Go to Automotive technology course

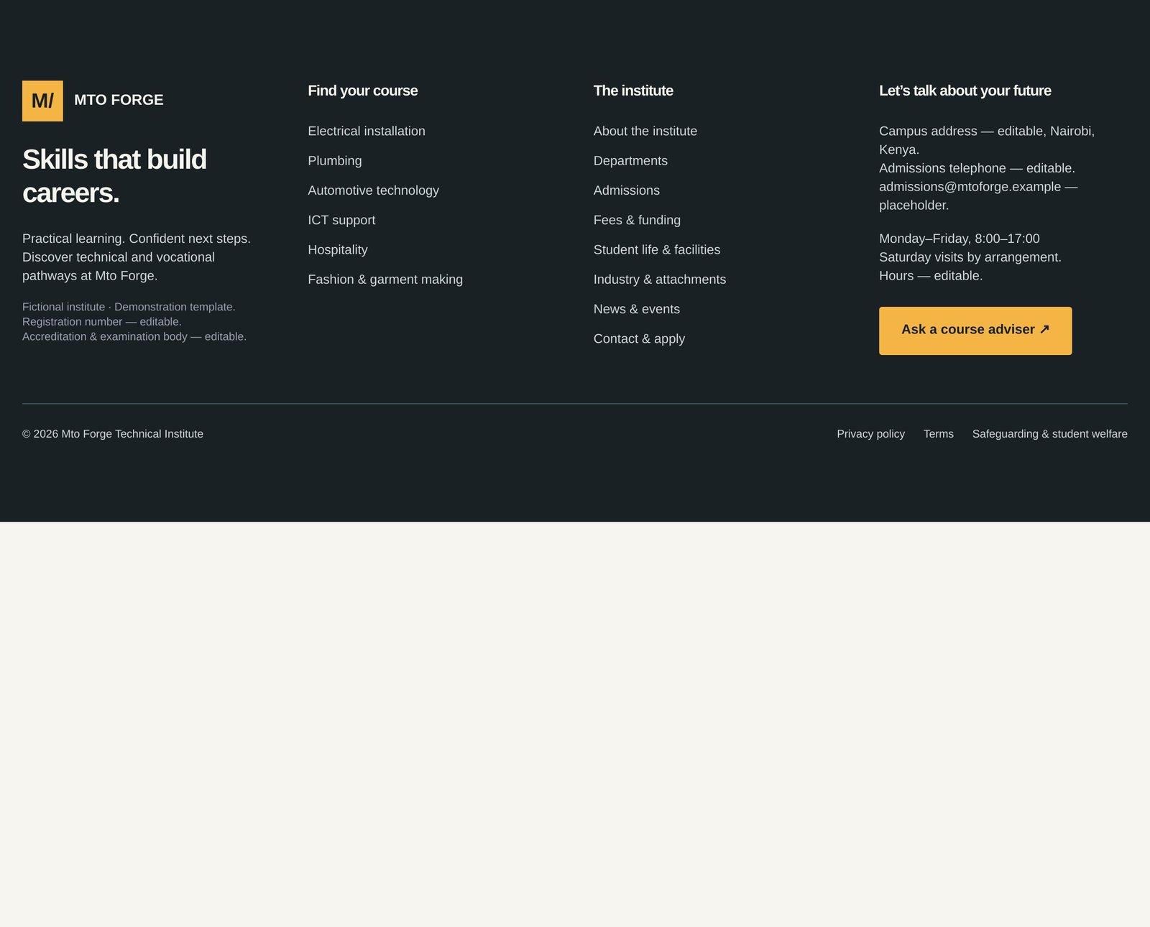pyautogui.click(x=373, y=190)
